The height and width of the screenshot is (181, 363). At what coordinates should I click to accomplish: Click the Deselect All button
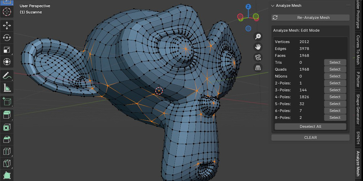311,127
